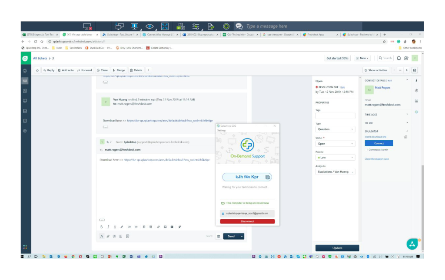
Task: Switch to the STB Diagnostic Tool tab
Action: pyautogui.click(x=40, y=35)
